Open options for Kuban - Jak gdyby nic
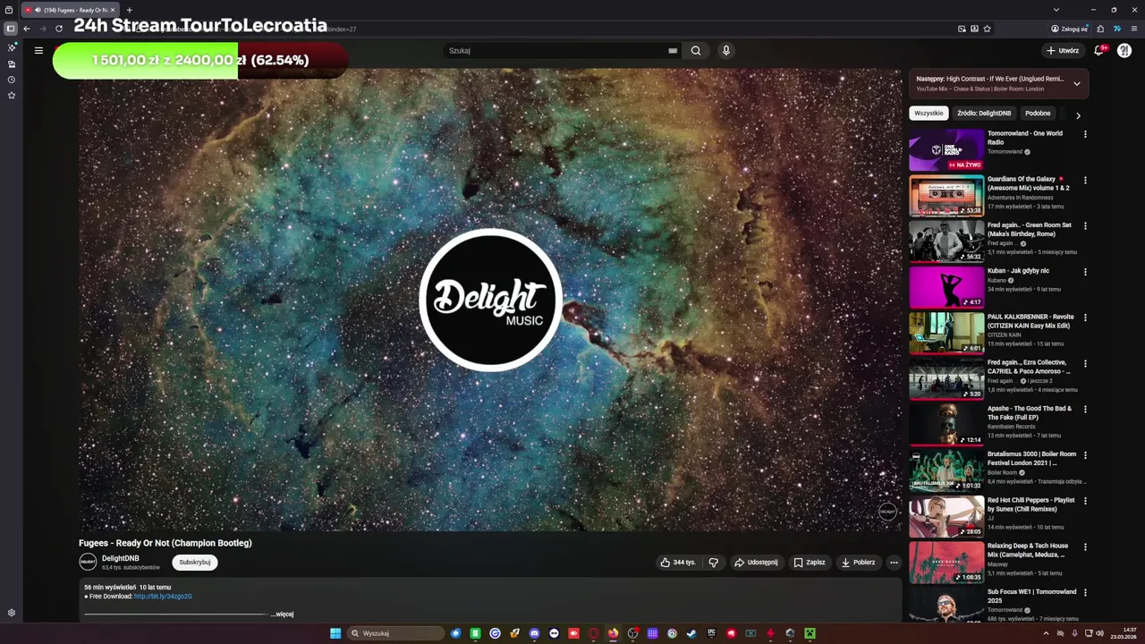The width and height of the screenshot is (1145, 644). [1085, 272]
